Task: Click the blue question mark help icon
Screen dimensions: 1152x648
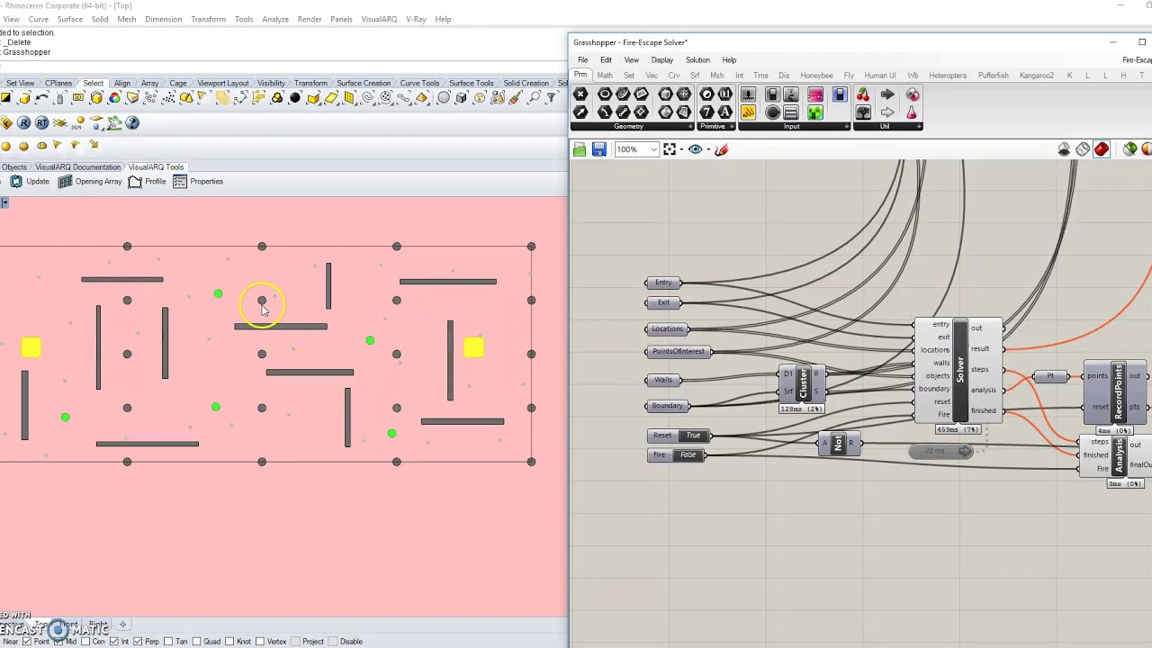Action: (132, 123)
